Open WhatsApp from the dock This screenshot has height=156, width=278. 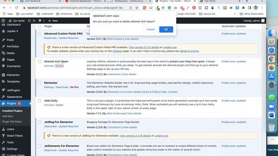click(271, 97)
